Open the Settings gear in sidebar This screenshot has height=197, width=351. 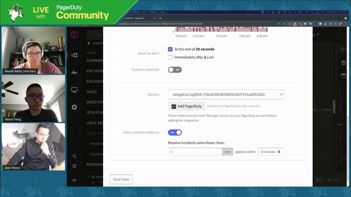click(x=75, y=107)
